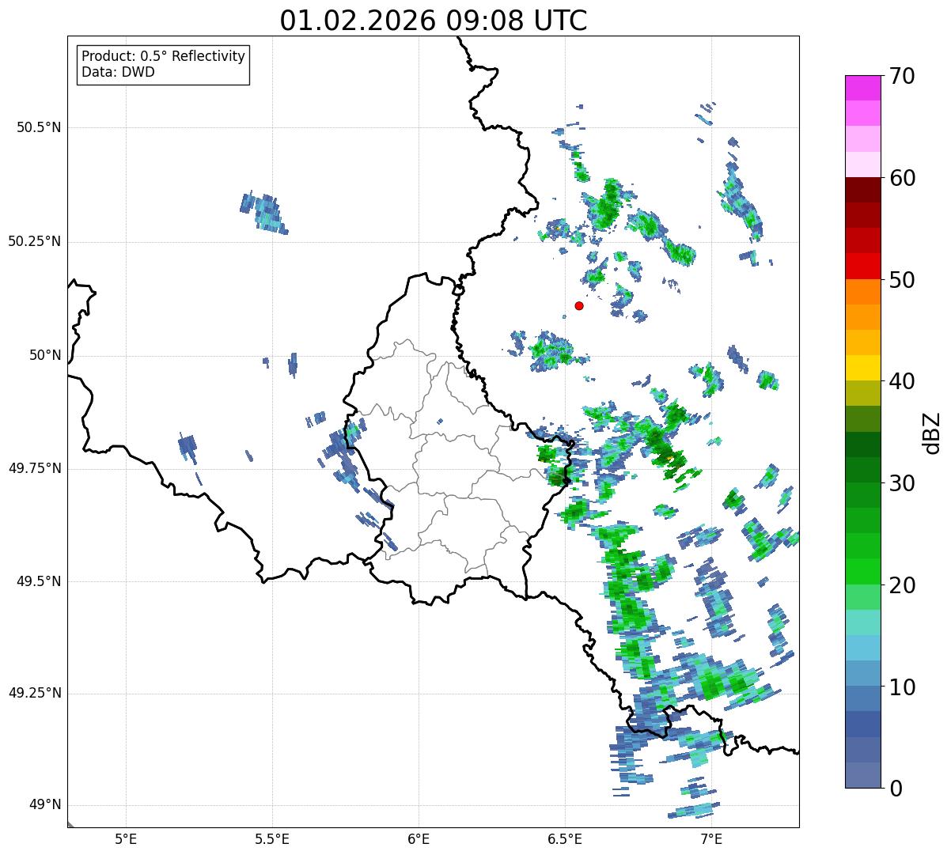
Task: Click the red station marker dot
Action: (579, 305)
